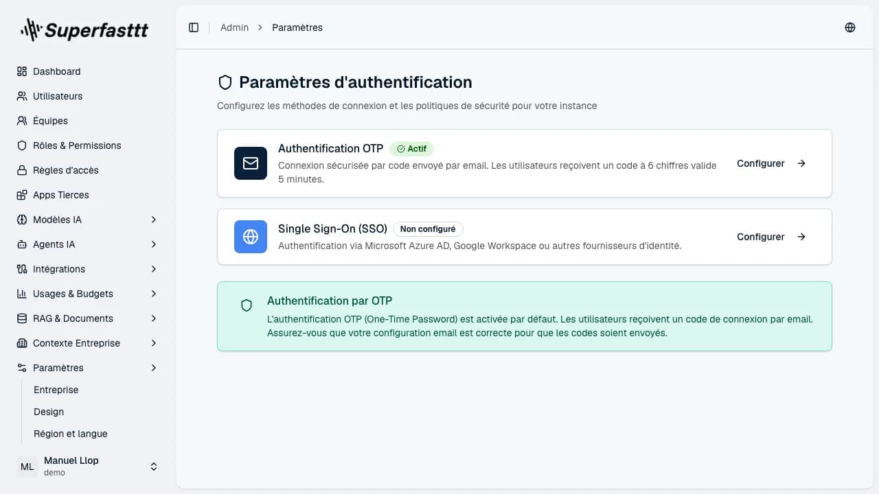The height and width of the screenshot is (494, 879).
Task: Open the Manuel Llop account switcher arrows
Action: tap(154, 467)
